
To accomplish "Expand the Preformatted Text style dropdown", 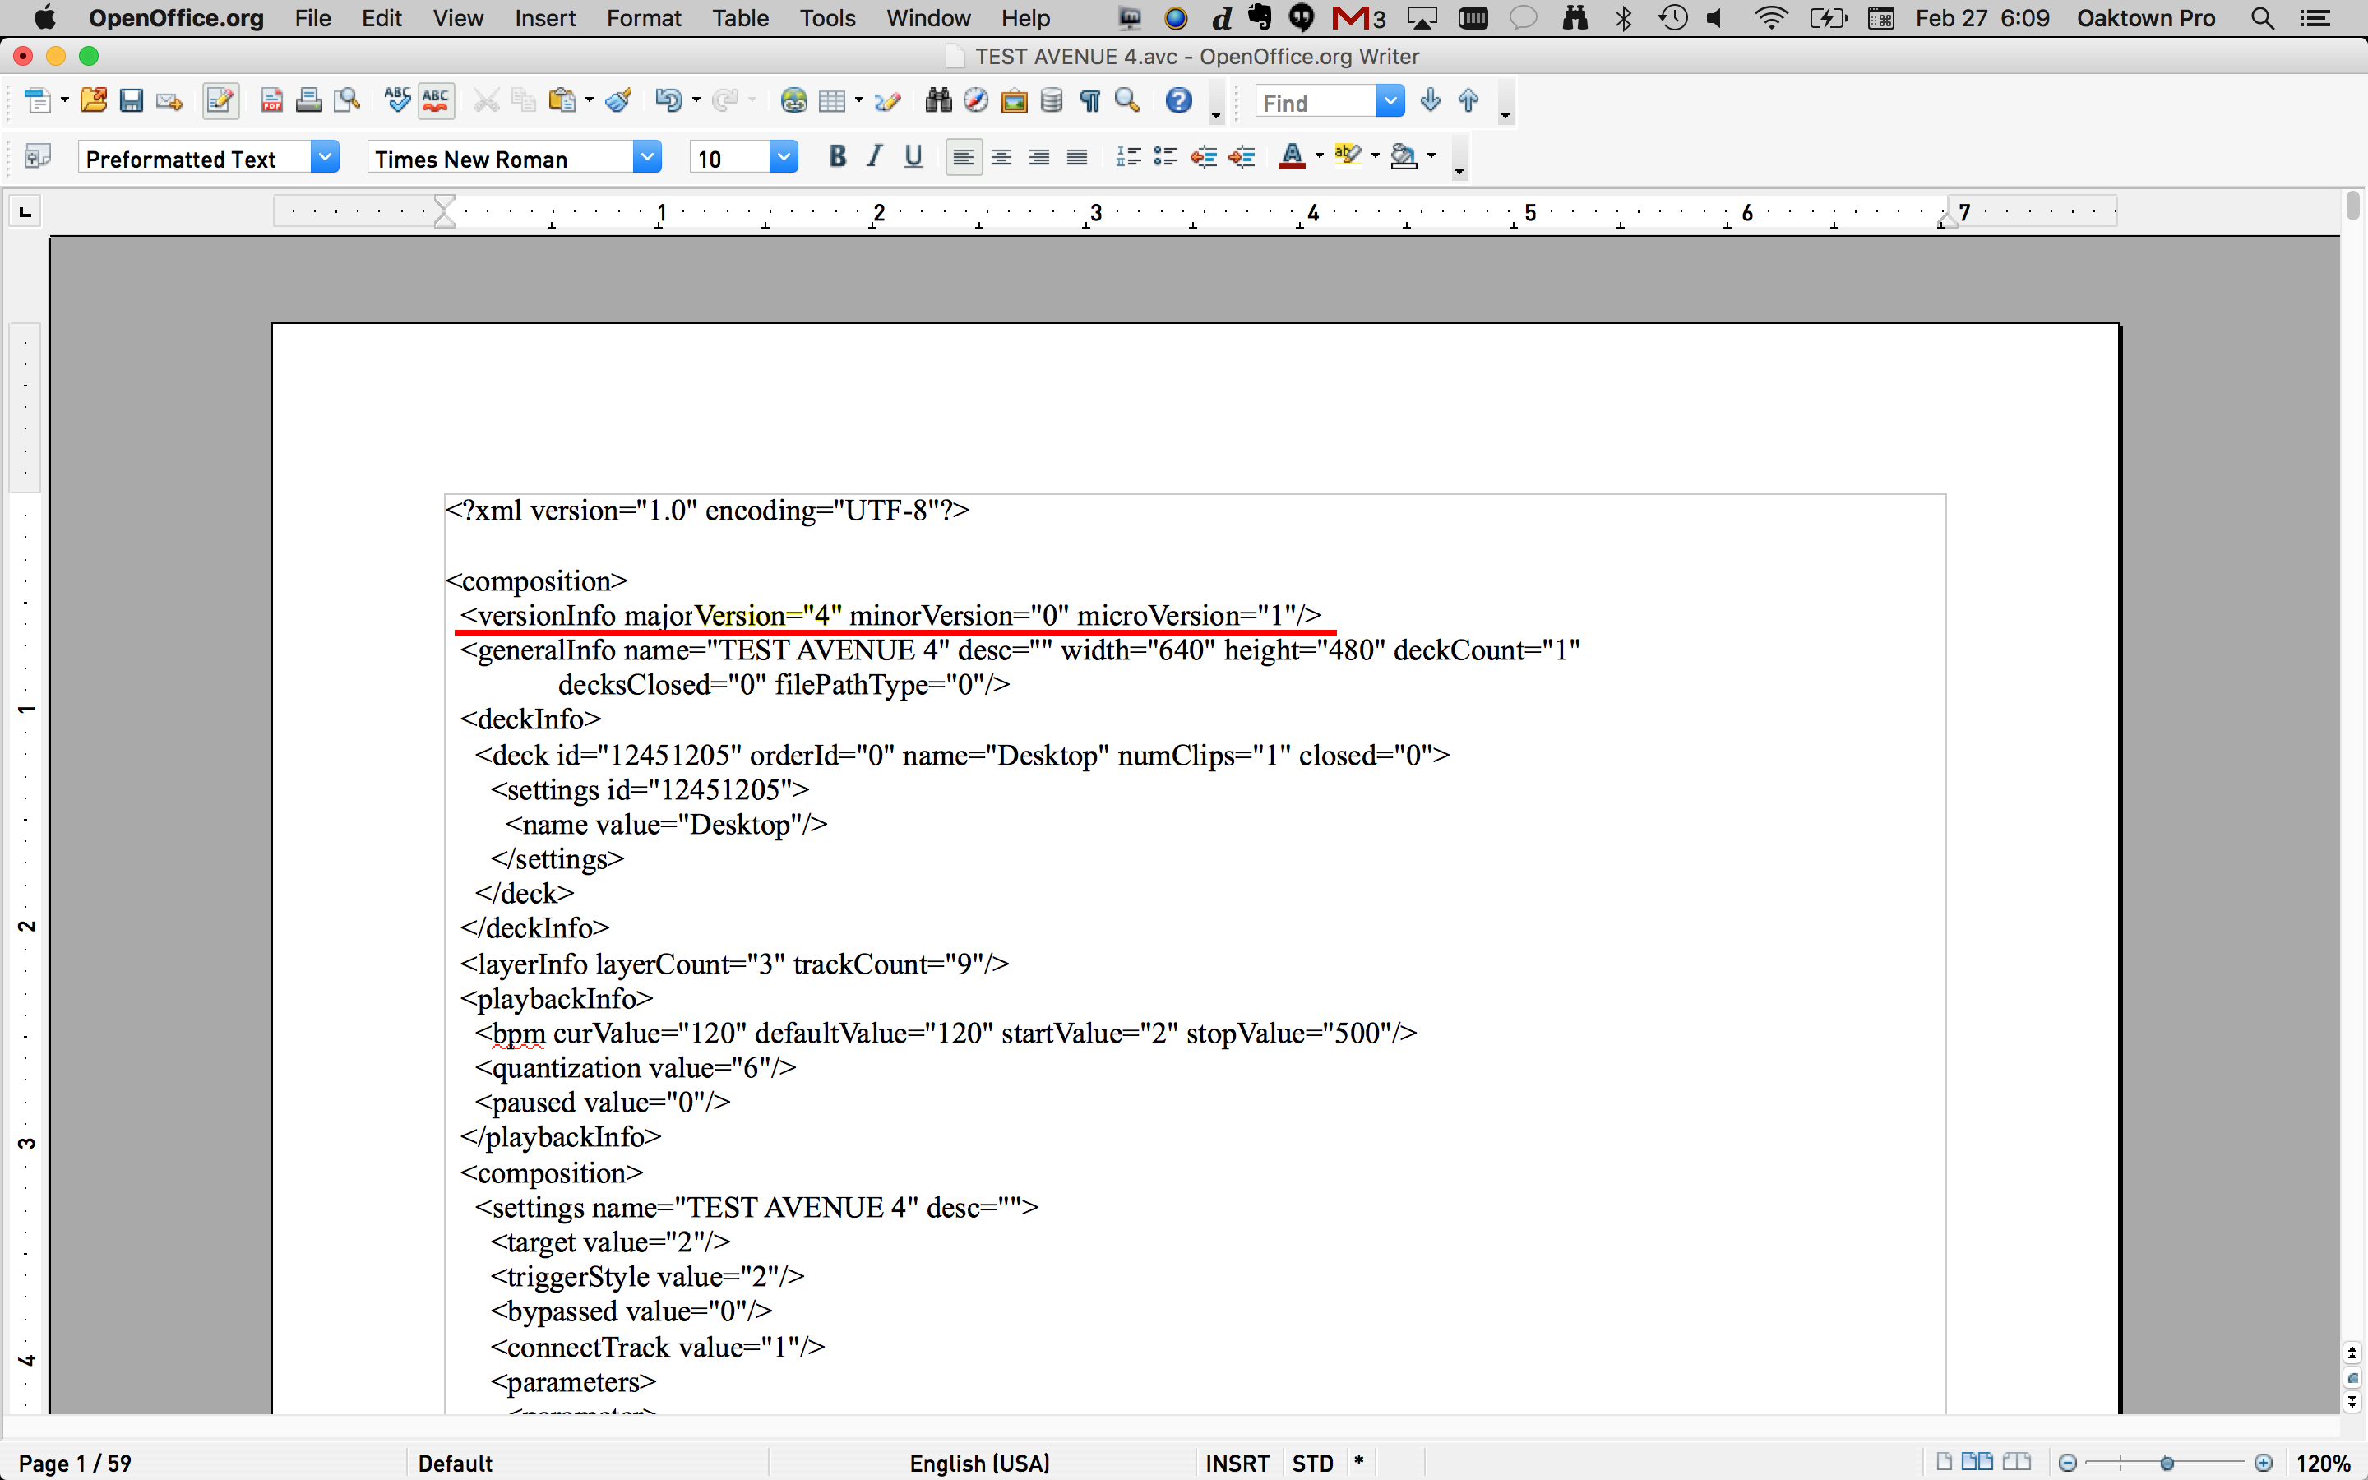I will [x=325, y=156].
